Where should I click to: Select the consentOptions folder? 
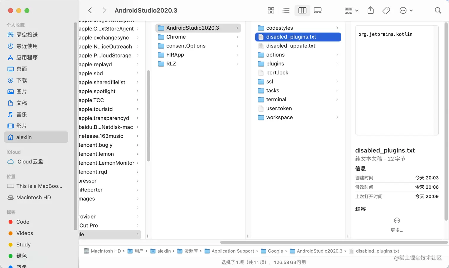pyautogui.click(x=198, y=46)
